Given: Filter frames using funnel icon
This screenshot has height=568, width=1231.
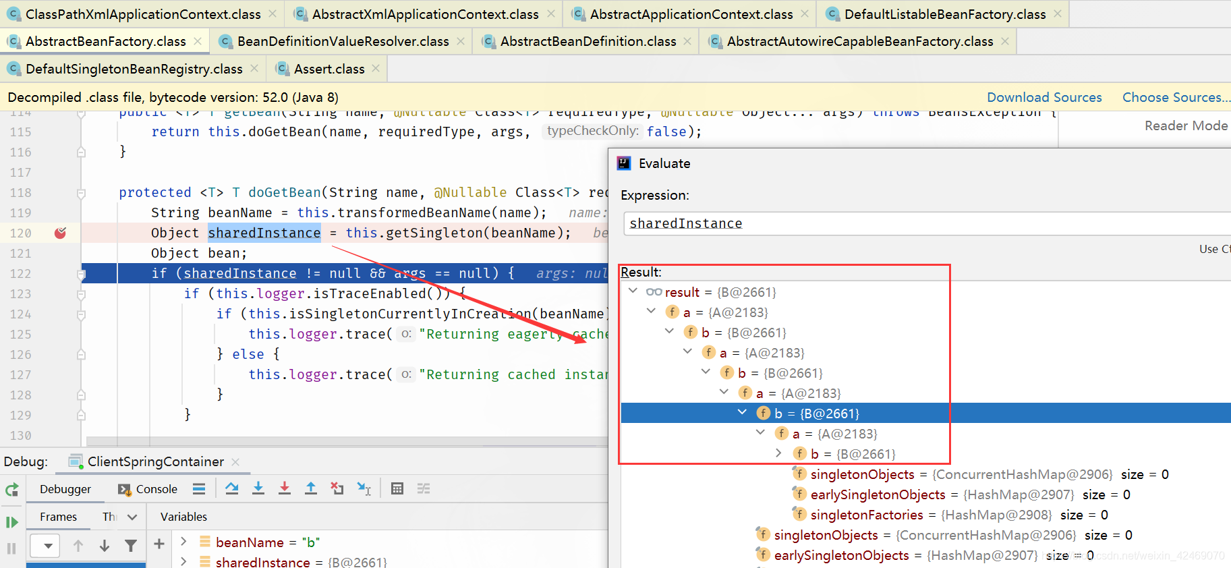Looking at the screenshot, I should click(131, 546).
